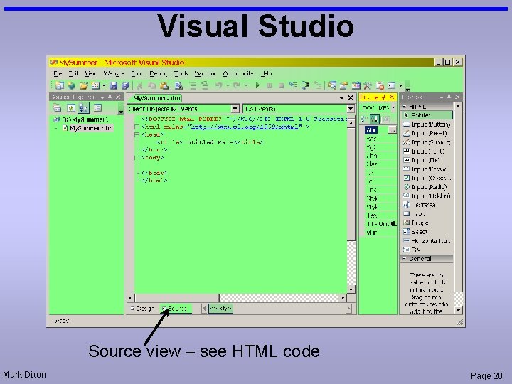Click the Toolbox scroll up arrow

click(x=458, y=106)
